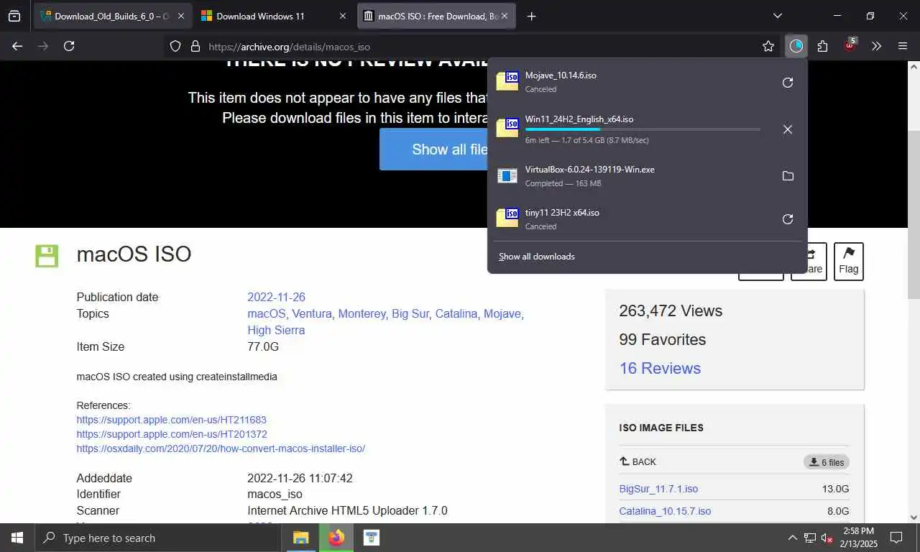Click the taskbar clock 2:58 PM
This screenshot has height=552, width=920.
pos(858,538)
